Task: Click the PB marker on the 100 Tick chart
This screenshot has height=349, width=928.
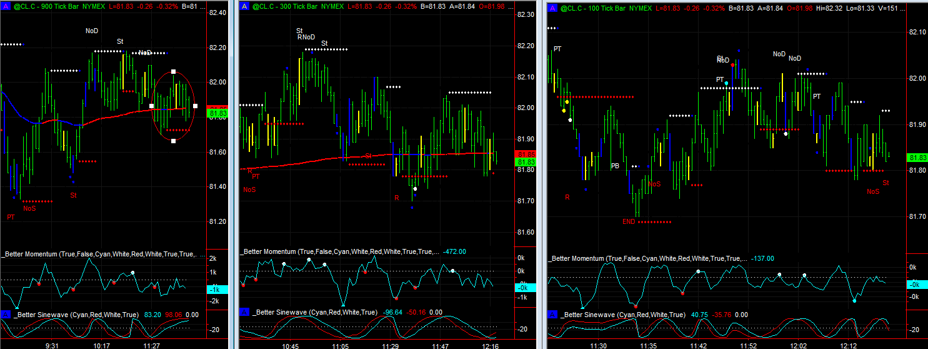Action: coord(615,166)
